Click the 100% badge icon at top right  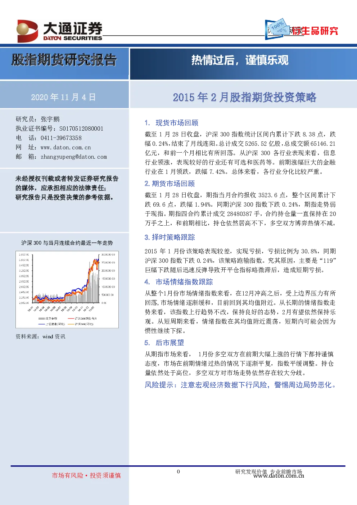pos(278,28)
